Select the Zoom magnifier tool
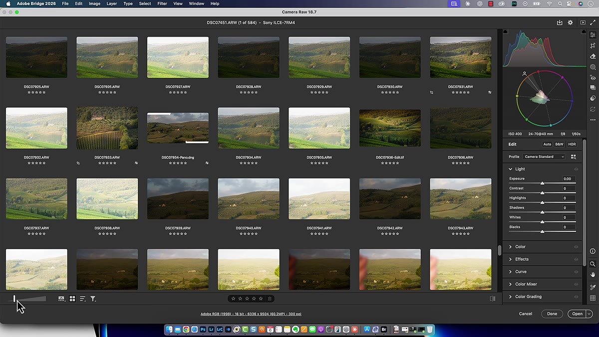 [x=593, y=264]
